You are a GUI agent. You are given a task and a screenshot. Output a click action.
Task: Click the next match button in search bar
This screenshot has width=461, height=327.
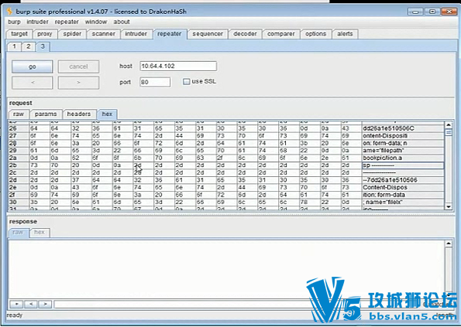(x=45, y=304)
